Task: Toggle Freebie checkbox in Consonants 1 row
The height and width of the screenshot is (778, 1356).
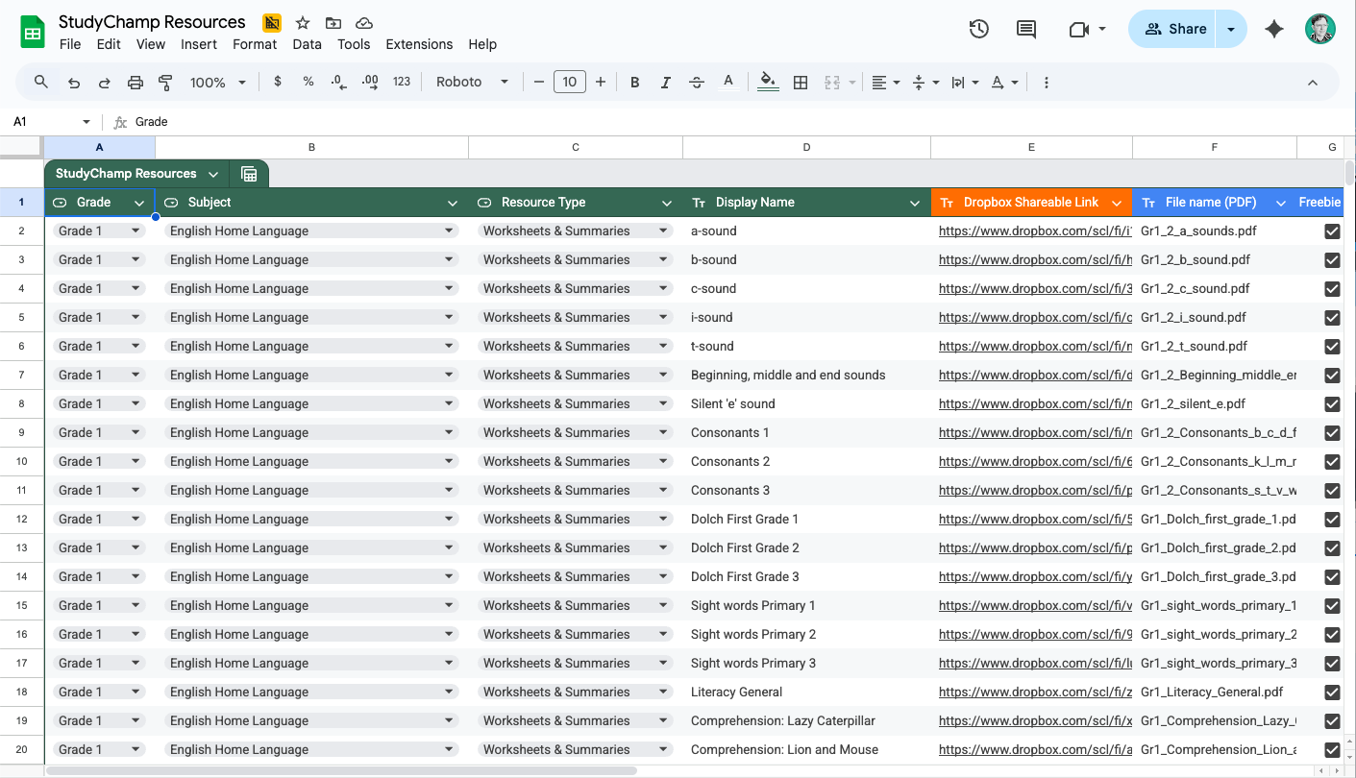Action: (1332, 432)
